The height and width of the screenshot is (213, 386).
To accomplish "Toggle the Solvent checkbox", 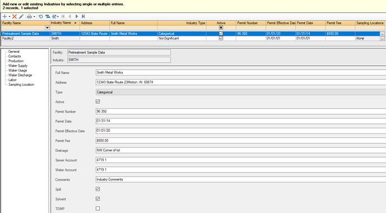I will click(98, 199).
